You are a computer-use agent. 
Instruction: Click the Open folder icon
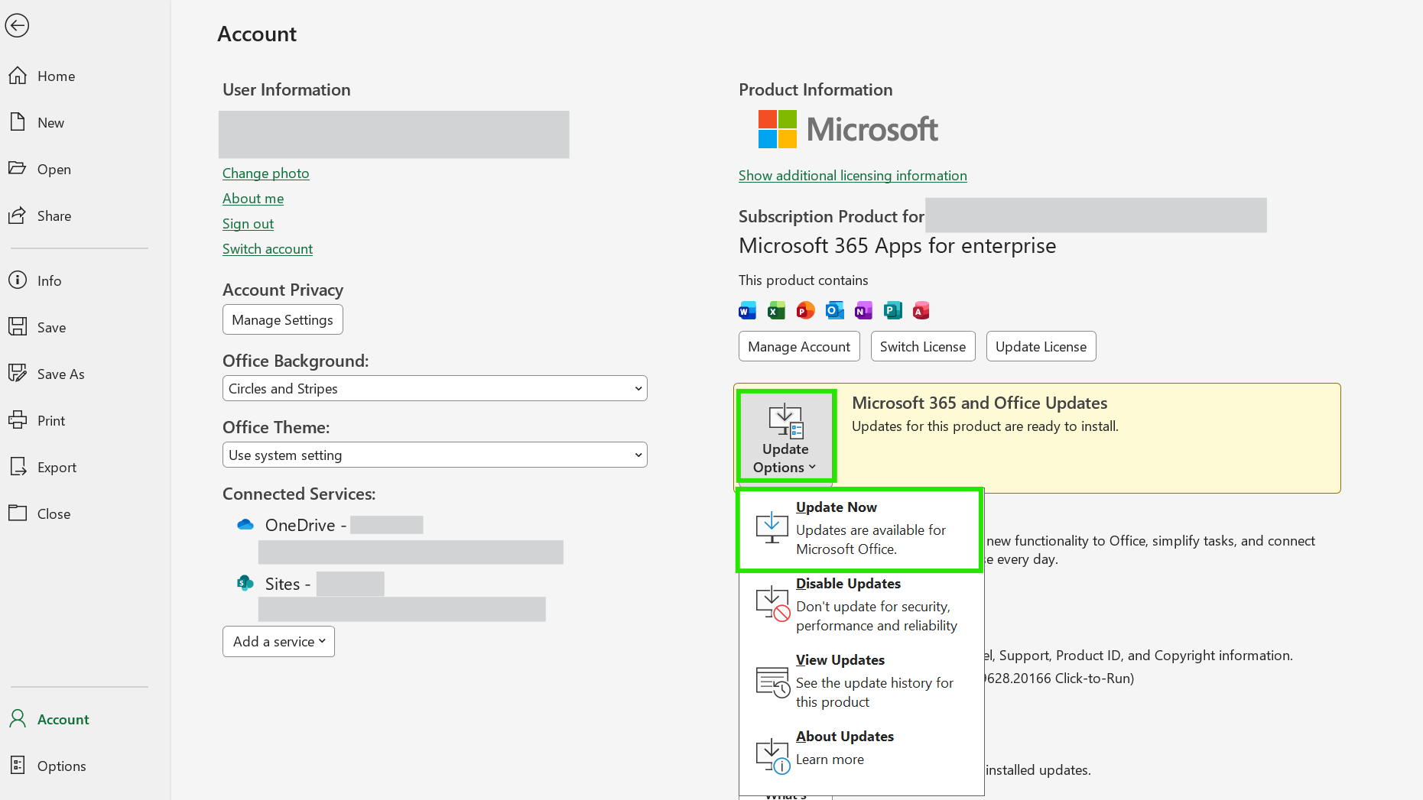tap(18, 169)
